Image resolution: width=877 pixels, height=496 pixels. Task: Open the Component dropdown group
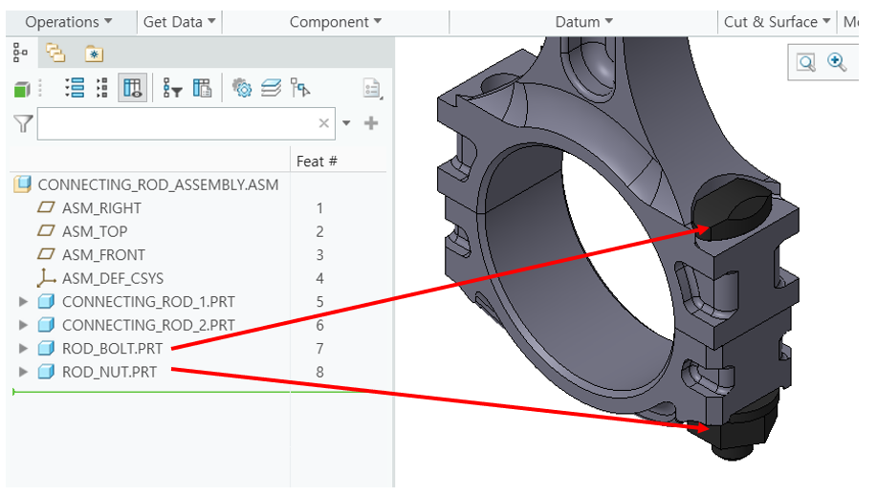336,22
